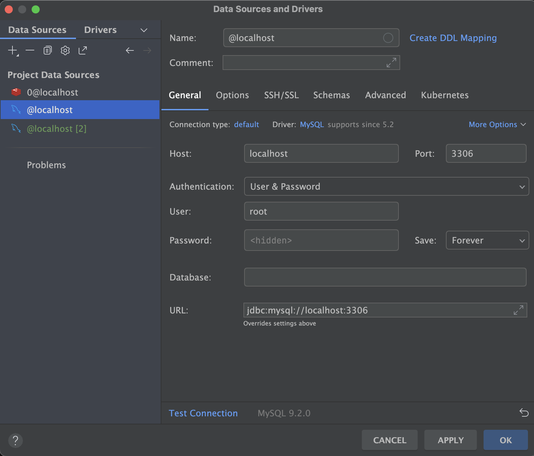This screenshot has width=534, height=456.
Task: Focus the Port field 3306
Action: (x=486, y=153)
